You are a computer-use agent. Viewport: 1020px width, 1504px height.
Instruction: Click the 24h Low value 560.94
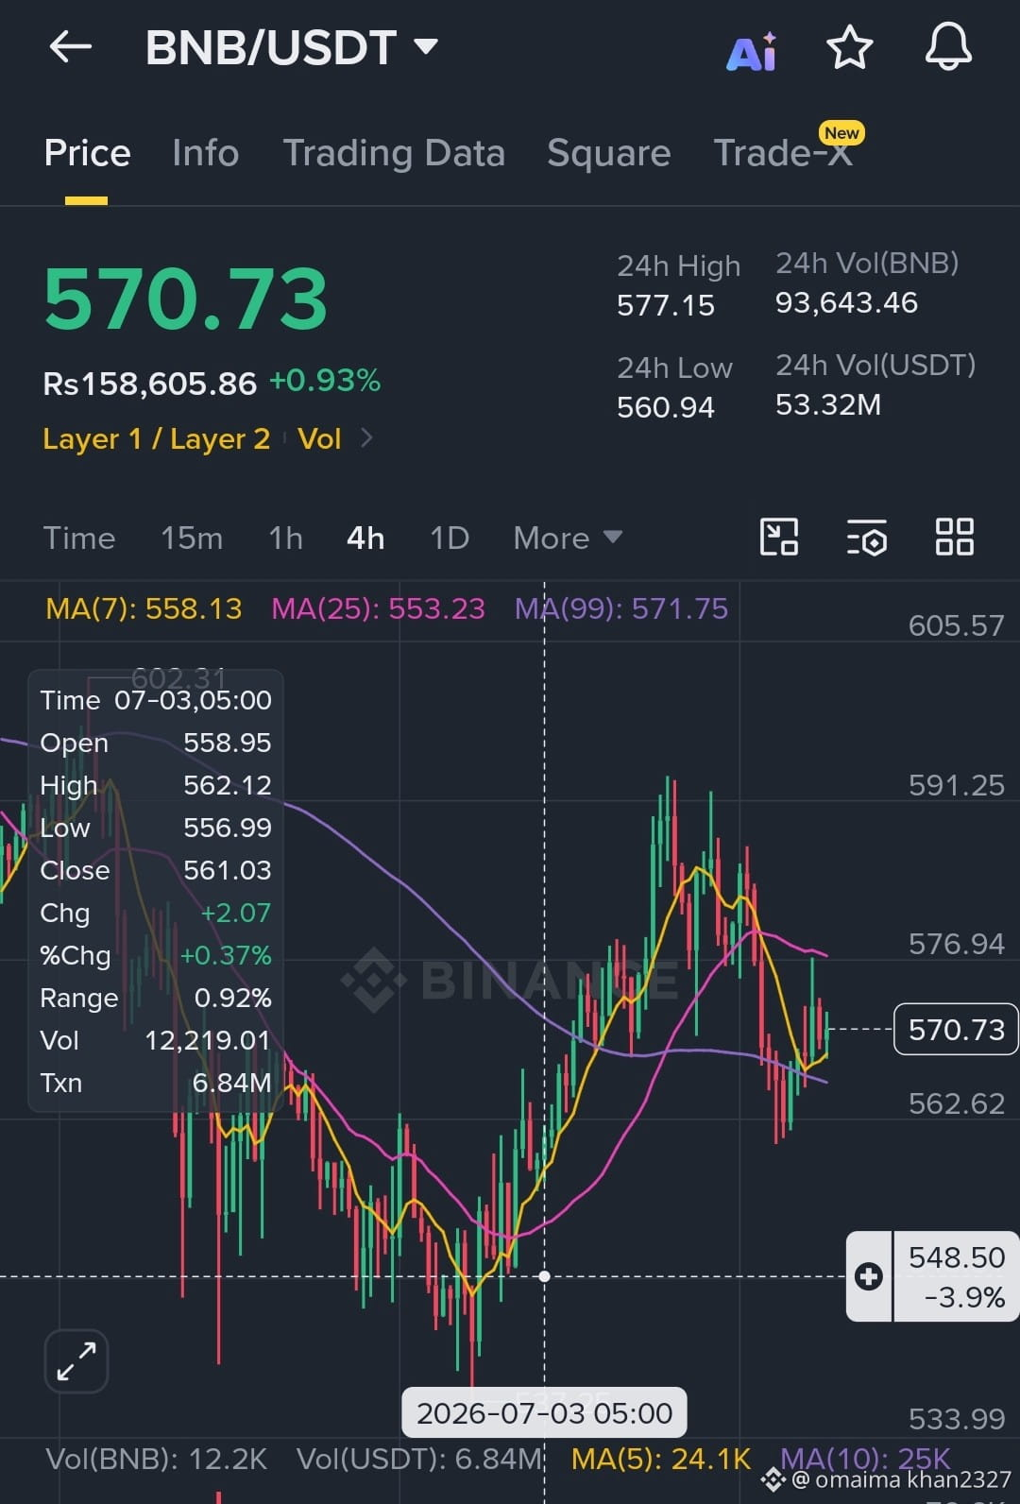(666, 407)
